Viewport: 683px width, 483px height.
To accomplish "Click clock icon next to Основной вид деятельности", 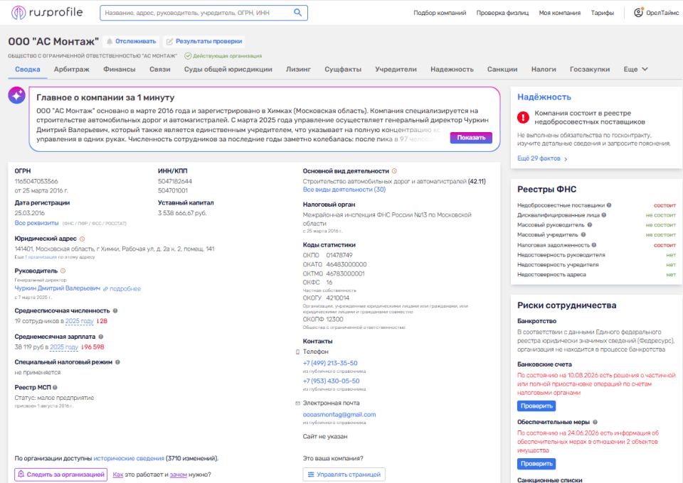I will (394, 171).
